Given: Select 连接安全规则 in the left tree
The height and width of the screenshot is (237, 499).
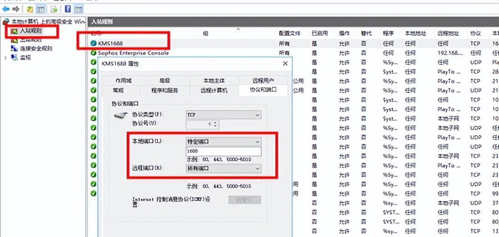Looking at the screenshot, I should click(36, 48).
